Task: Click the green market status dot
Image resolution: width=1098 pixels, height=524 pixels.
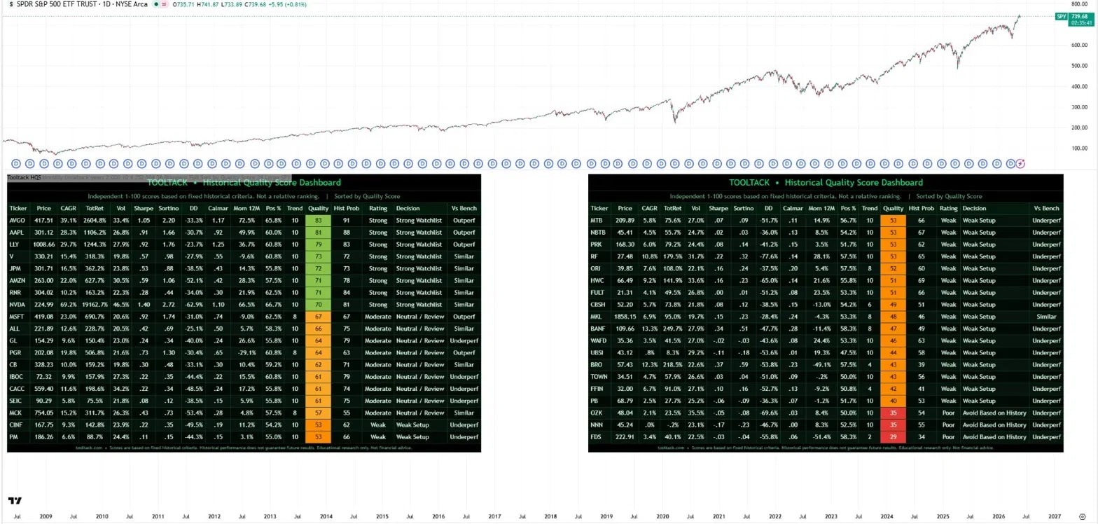Action: (x=155, y=4)
